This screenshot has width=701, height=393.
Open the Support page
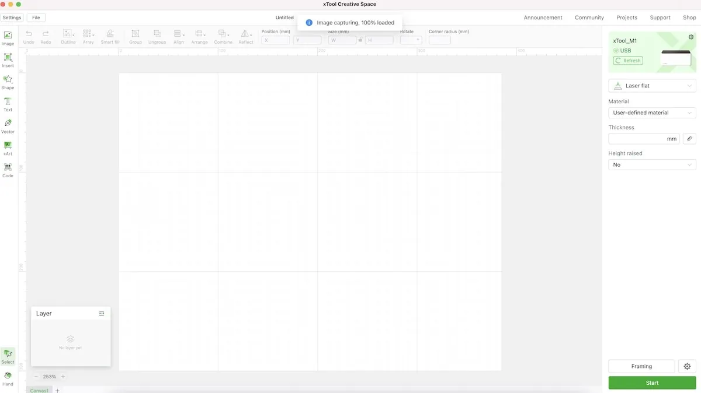click(x=660, y=17)
